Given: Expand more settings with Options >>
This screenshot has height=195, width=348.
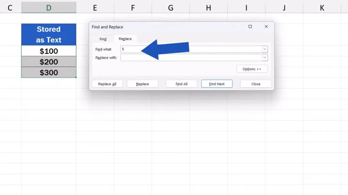Looking at the screenshot, I should [x=252, y=69].
